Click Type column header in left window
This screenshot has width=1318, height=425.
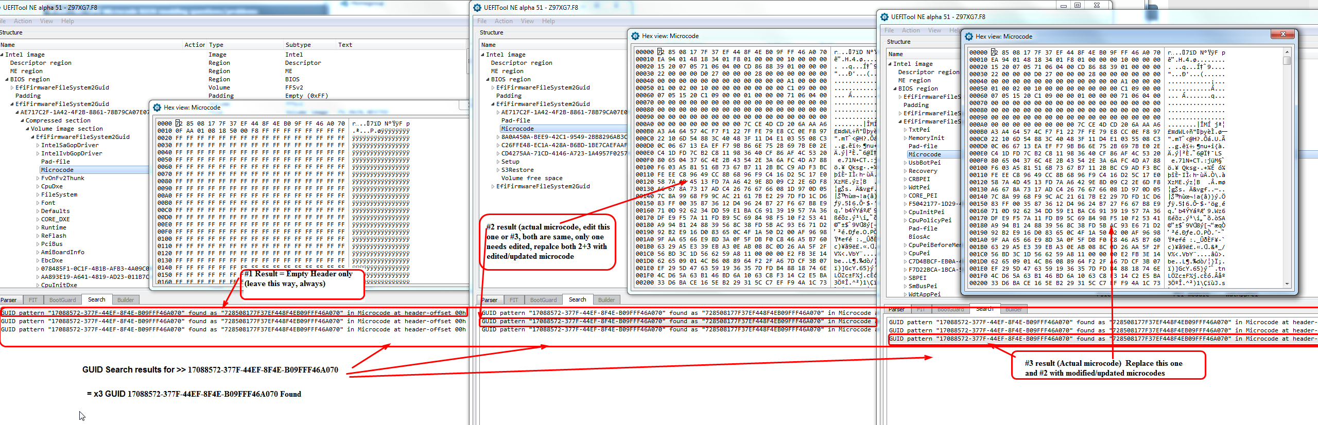[x=216, y=45]
